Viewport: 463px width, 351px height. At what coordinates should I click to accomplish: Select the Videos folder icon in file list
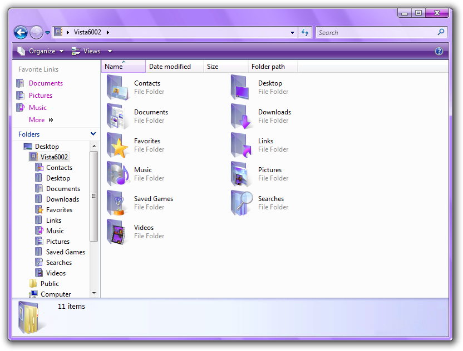point(117,232)
